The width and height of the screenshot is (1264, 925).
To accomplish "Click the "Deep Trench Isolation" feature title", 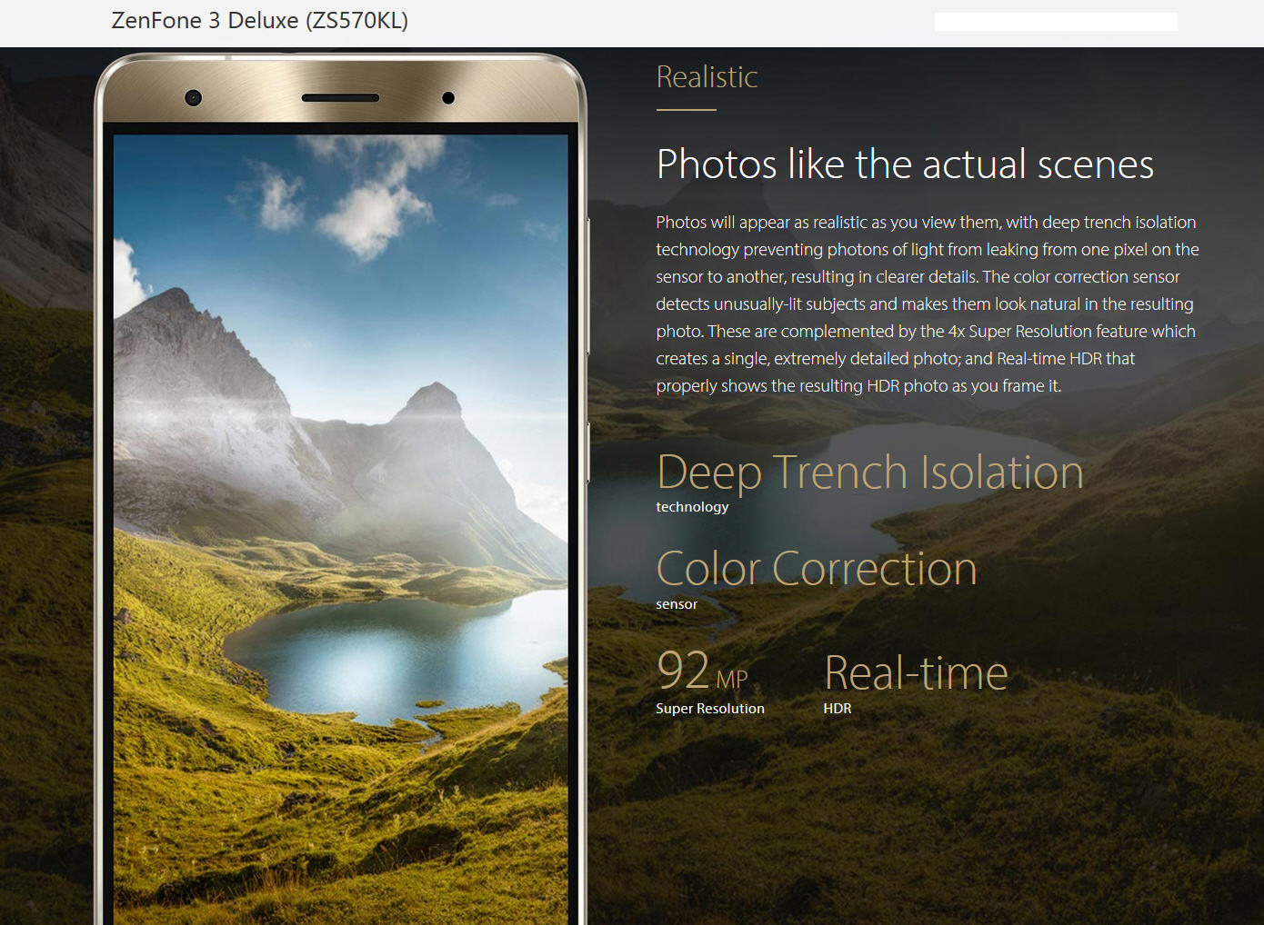I will point(869,472).
